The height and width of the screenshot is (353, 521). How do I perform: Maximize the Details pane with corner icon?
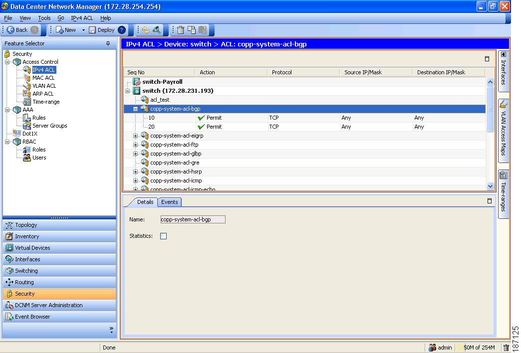click(x=490, y=201)
